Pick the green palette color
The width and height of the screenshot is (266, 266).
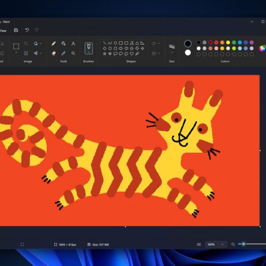[234, 43]
